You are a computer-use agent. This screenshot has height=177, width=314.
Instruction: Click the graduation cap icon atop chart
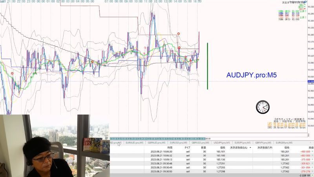point(306,2)
